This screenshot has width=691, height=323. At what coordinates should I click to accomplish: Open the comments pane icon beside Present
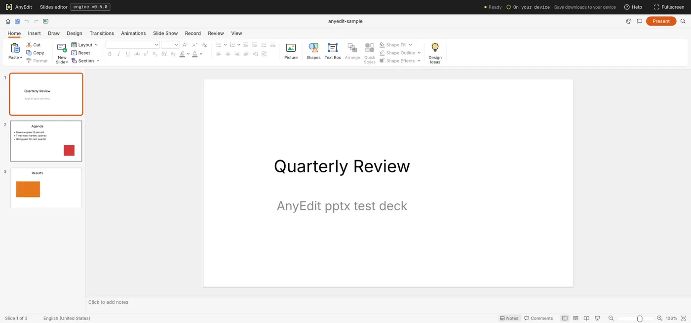(639, 21)
